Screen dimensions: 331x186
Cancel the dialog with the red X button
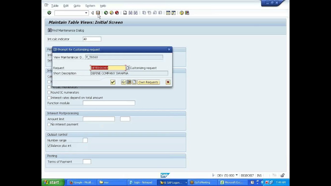[x=168, y=82]
